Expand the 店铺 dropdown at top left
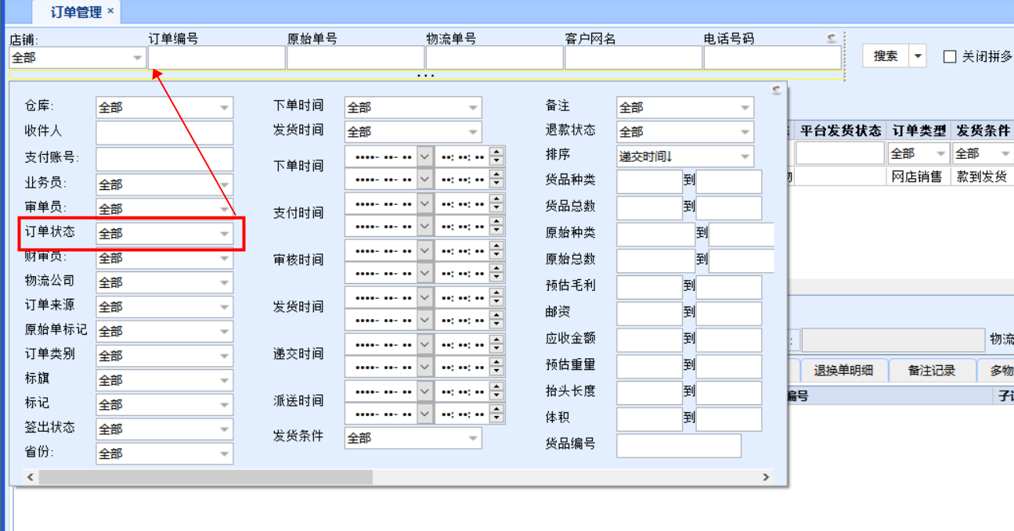The height and width of the screenshot is (531, 1014). pos(138,58)
